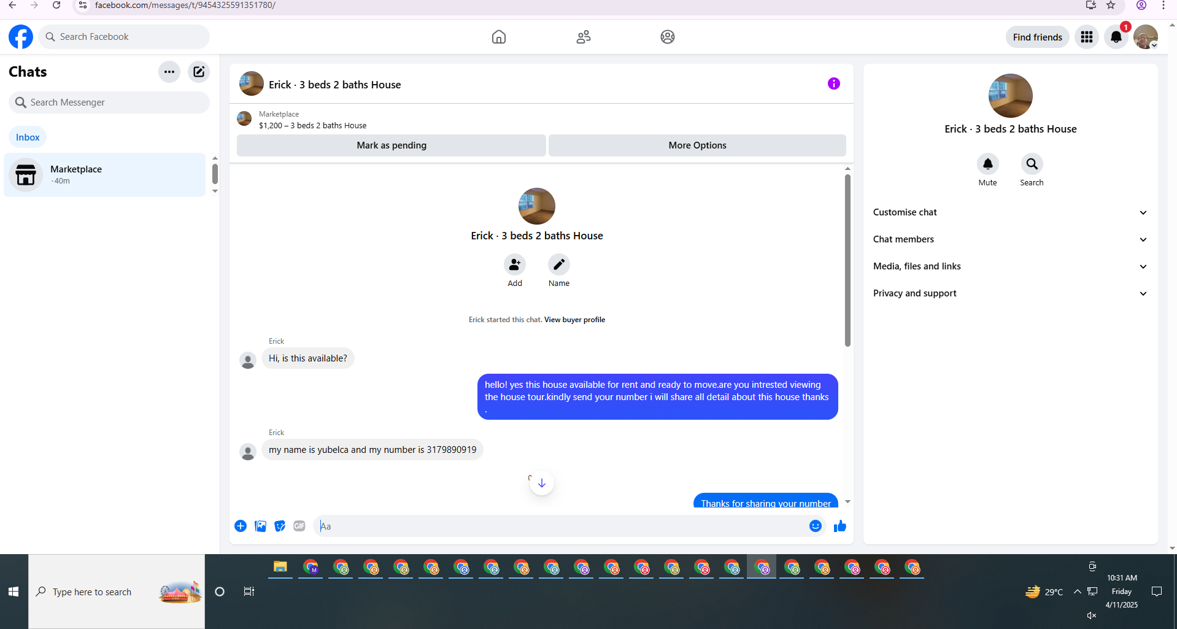Screen dimensions: 1177x629
Task: Open File Explorer from the taskbar
Action: [280, 567]
